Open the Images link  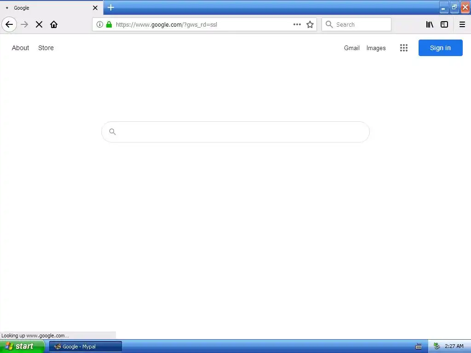tap(376, 48)
